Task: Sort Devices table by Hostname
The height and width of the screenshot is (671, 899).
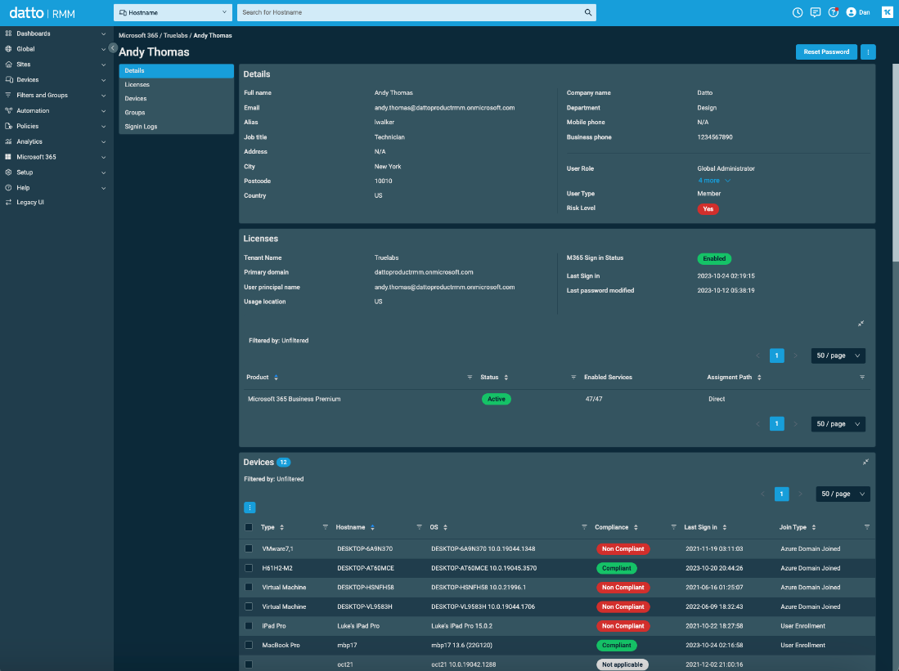Action: (373, 527)
